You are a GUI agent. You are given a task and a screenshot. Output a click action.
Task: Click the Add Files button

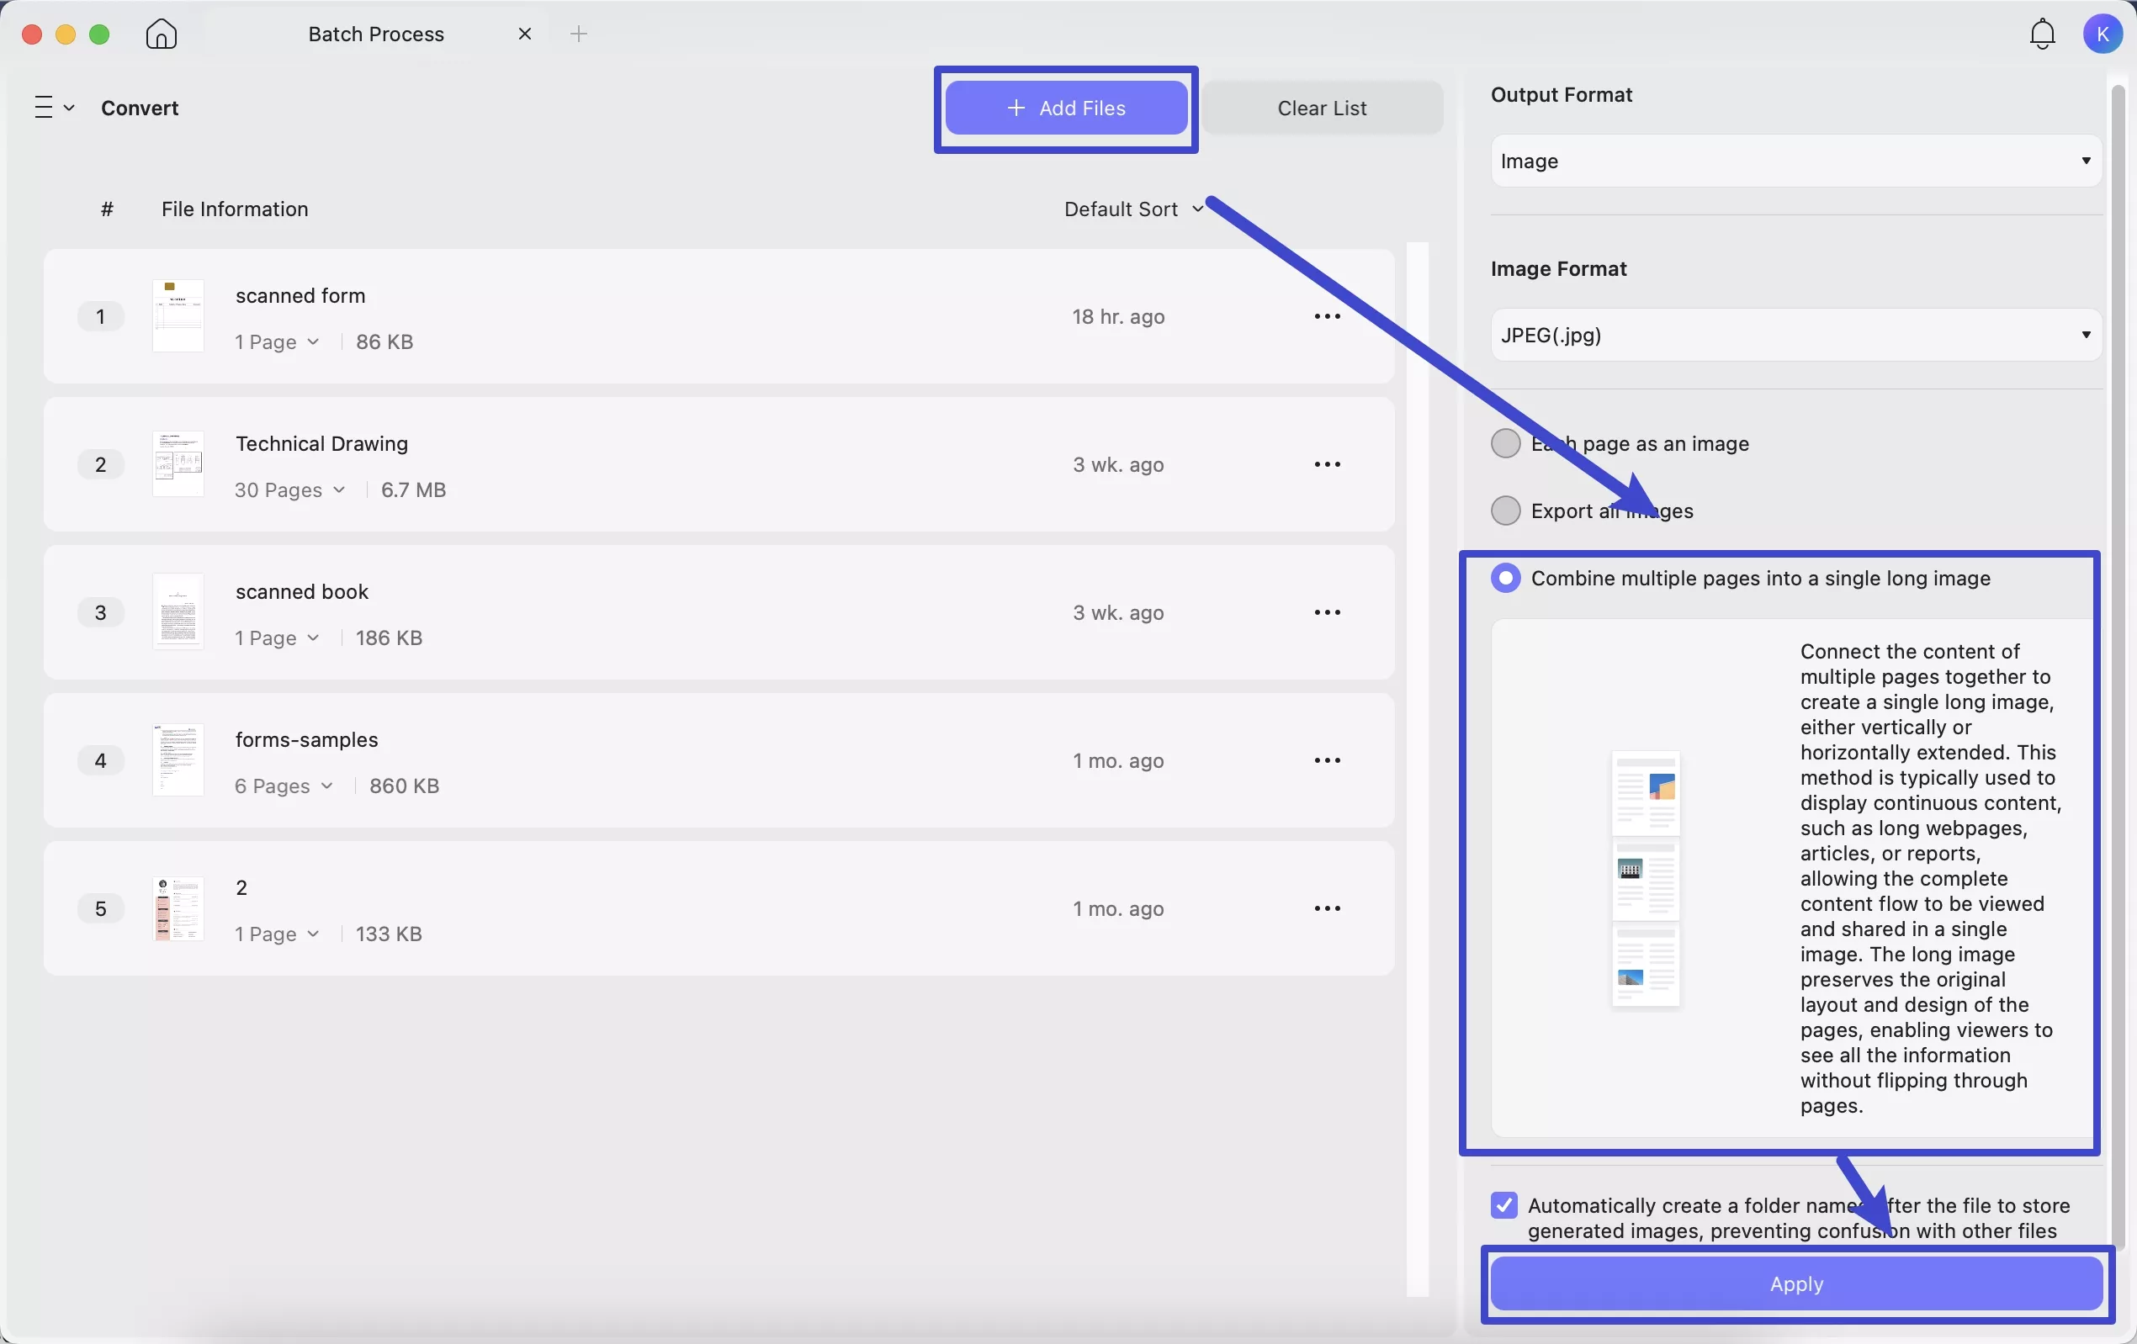pyautogui.click(x=1066, y=108)
